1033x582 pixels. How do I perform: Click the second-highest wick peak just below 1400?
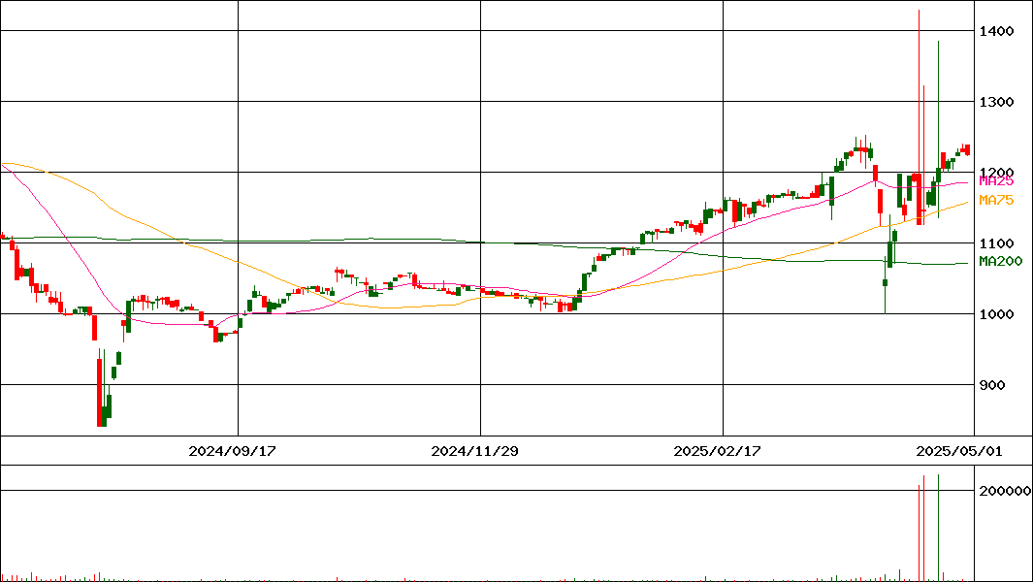click(938, 44)
